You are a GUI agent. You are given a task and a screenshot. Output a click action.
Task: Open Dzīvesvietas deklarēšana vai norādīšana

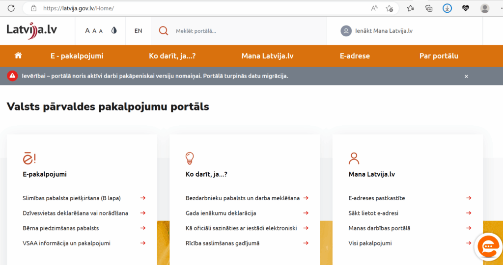[x=75, y=213]
